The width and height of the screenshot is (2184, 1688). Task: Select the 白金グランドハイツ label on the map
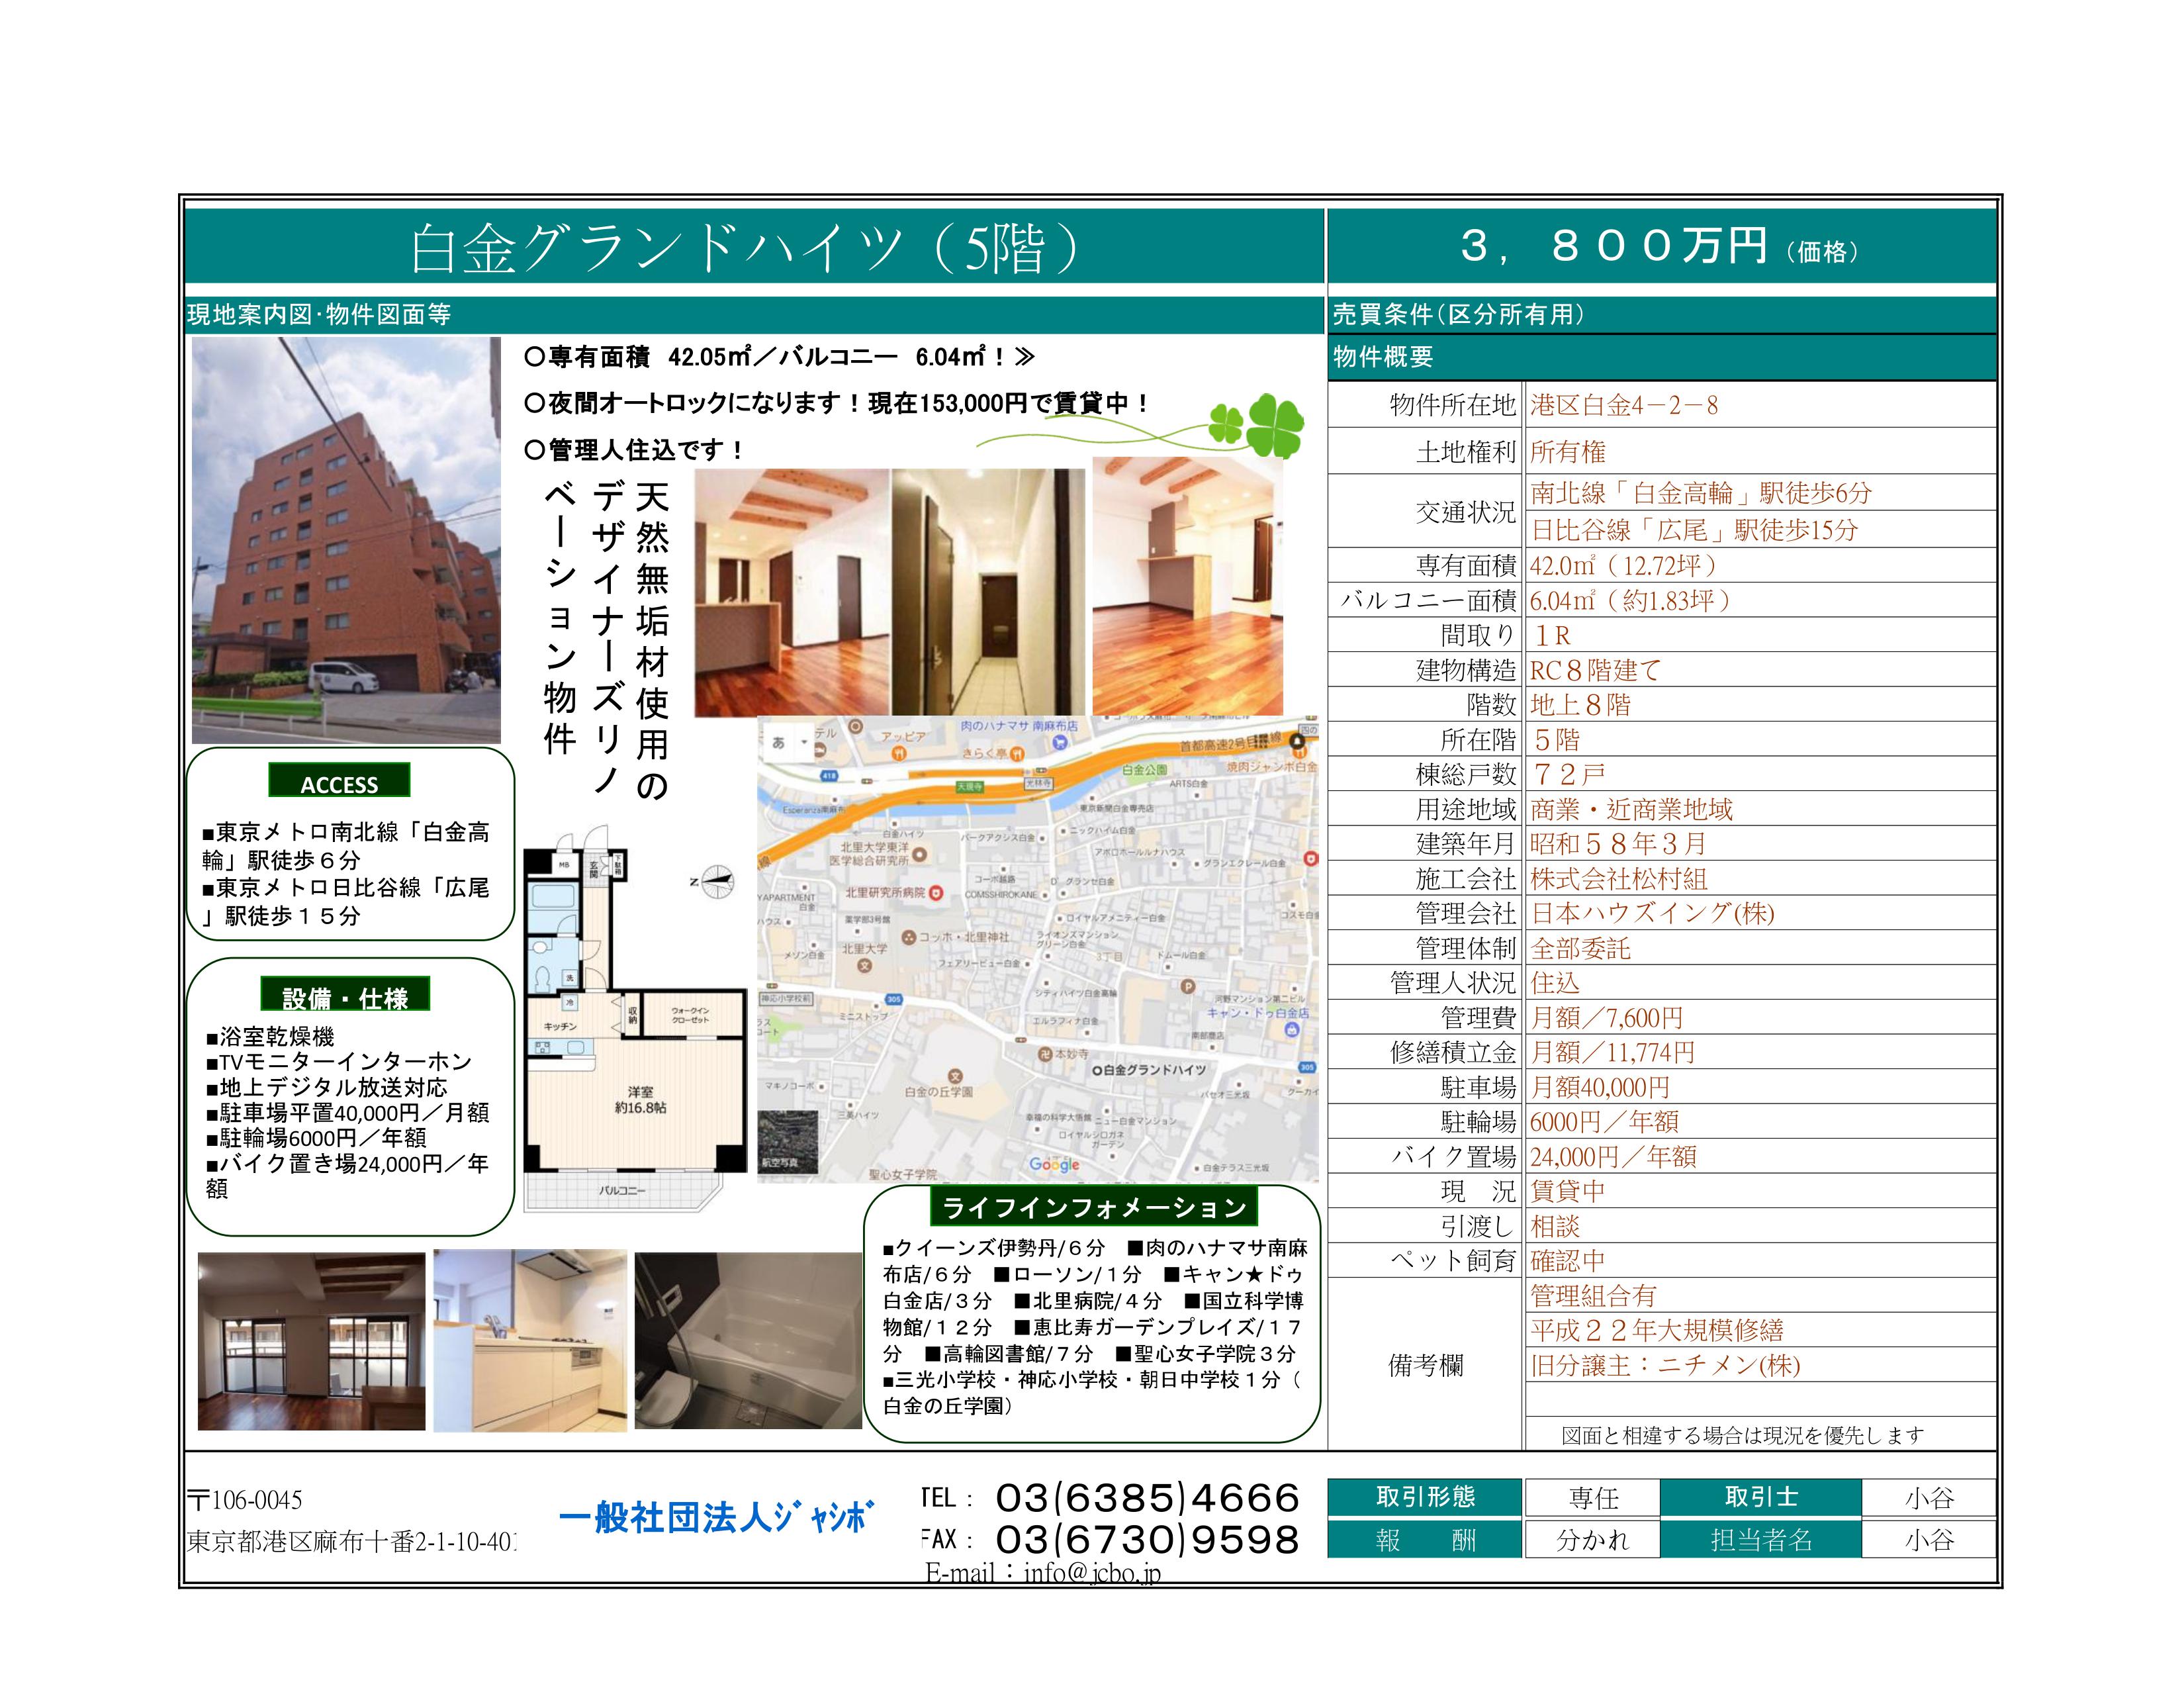[1149, 1070]
